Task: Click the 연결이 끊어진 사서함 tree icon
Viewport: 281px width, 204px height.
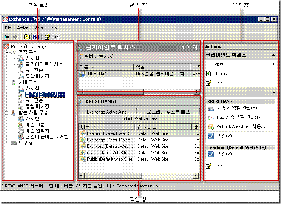Action: pos(21,137)
